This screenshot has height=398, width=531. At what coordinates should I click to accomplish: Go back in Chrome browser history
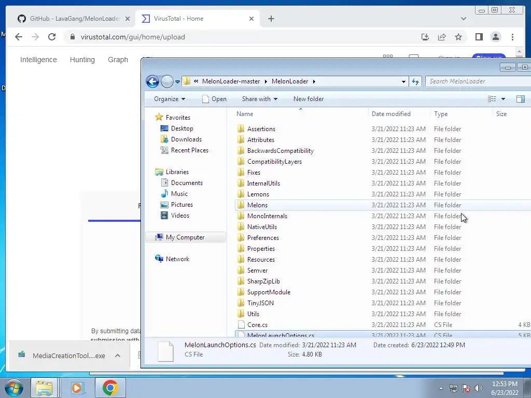pos(19,37)
